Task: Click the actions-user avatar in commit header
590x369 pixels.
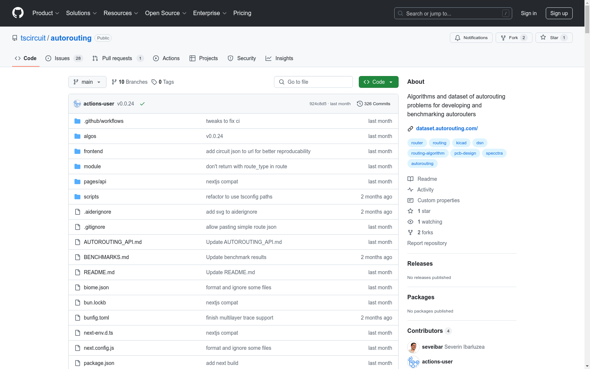Action: [77, 104]
